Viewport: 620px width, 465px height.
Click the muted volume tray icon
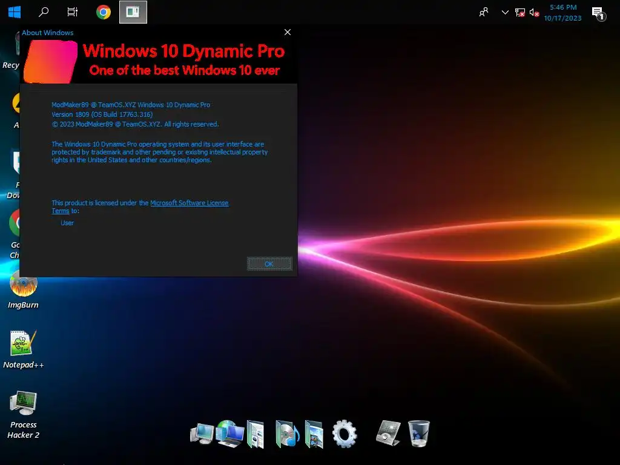point(534,13)
